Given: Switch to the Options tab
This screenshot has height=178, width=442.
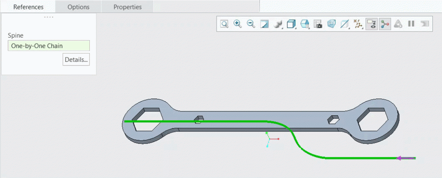Looking at the screenshot, I should click(x=78, y=7).
